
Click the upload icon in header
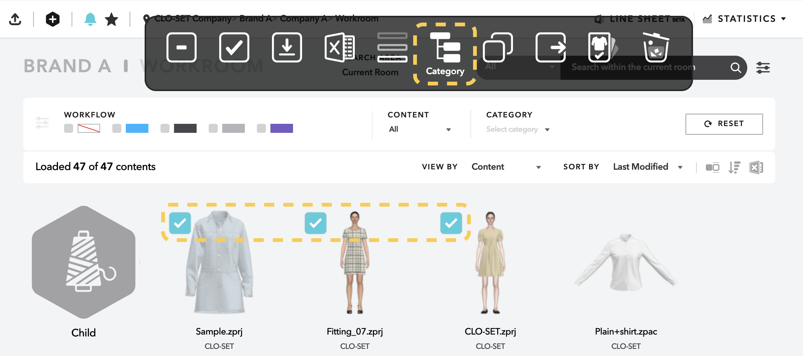tap(15, 19)
